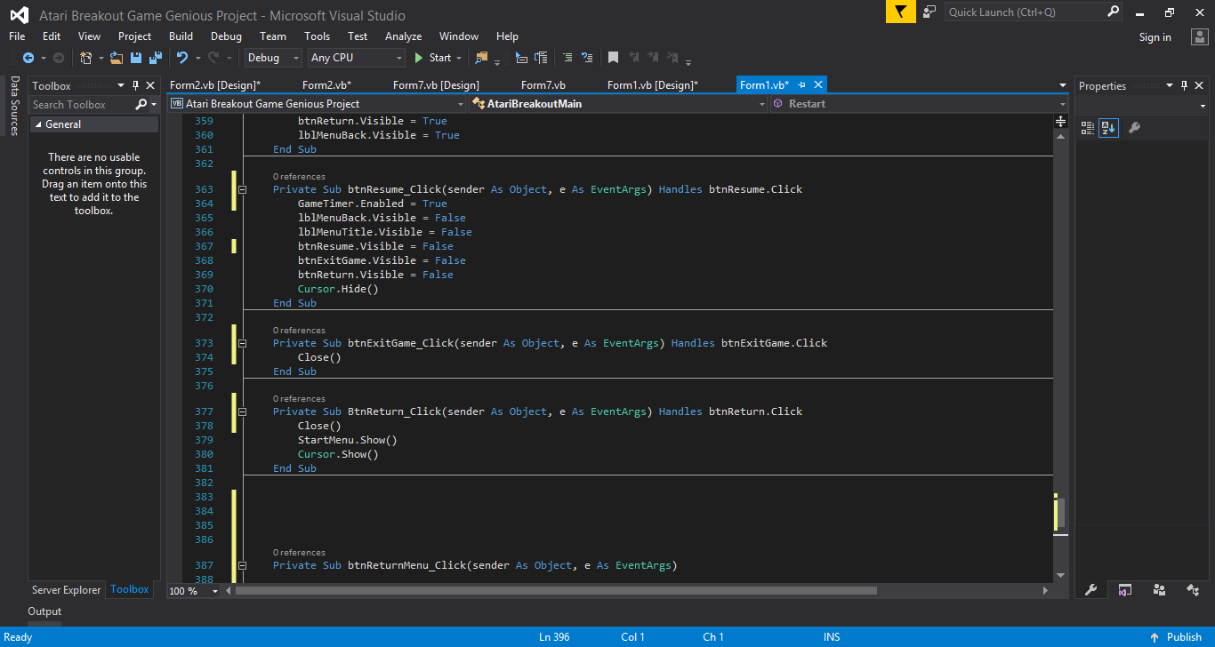Comment out the selected lines icon
The height and width of the screenshot is (647, 1215).
point(567,58)
